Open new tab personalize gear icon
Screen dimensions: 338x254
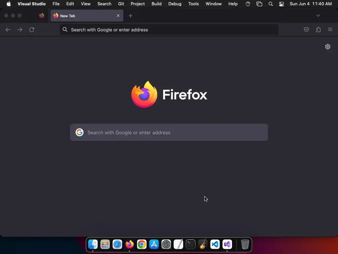[328, 47]
